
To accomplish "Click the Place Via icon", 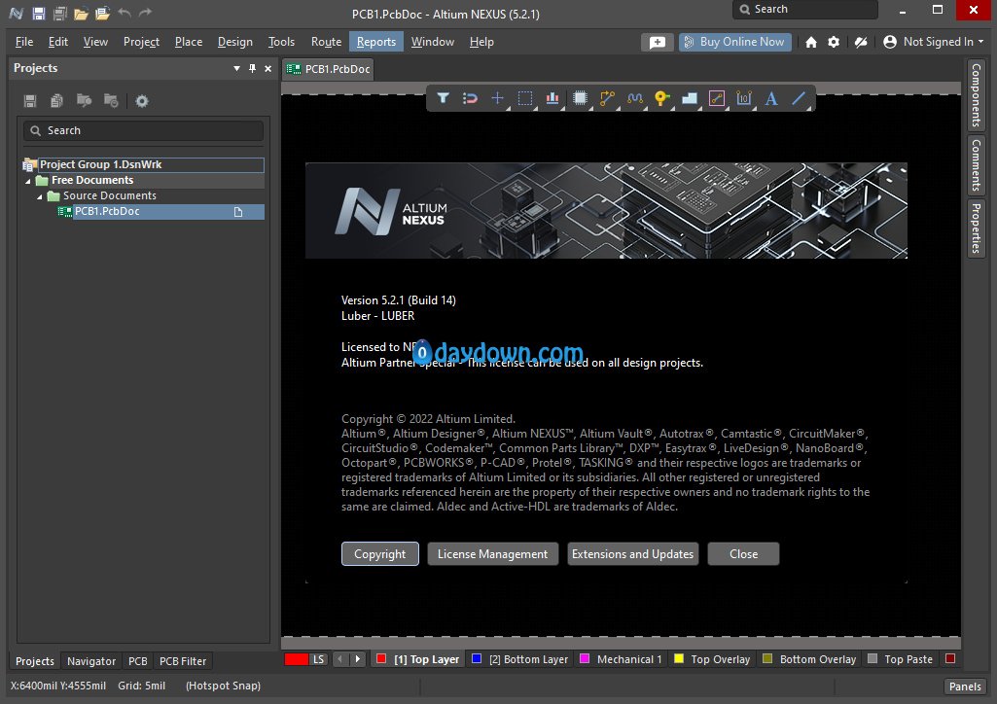I will [x=662, y=98].
